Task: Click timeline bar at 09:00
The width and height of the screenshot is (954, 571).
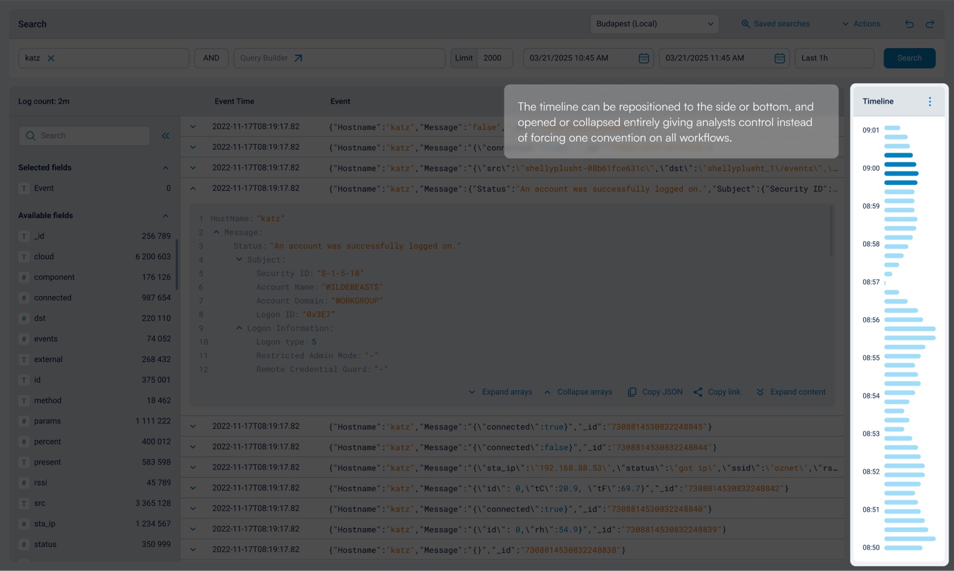Action: (x=900, y=165)
